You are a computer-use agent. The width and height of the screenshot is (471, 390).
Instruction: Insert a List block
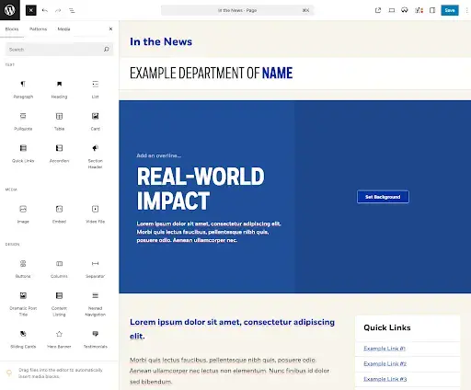coord(96,89)
